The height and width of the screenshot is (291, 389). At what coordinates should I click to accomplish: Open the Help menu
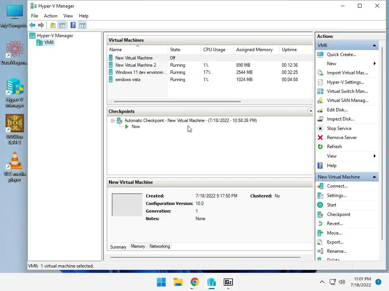84,16
